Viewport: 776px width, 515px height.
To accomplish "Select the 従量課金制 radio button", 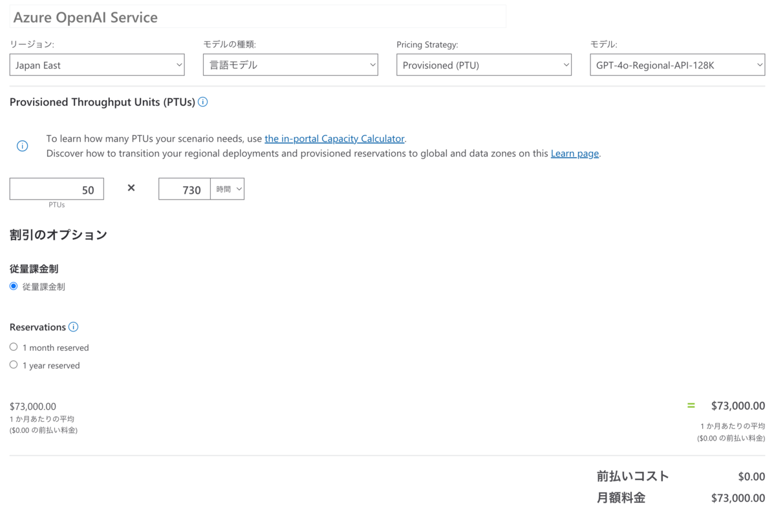I will [14, 286].
